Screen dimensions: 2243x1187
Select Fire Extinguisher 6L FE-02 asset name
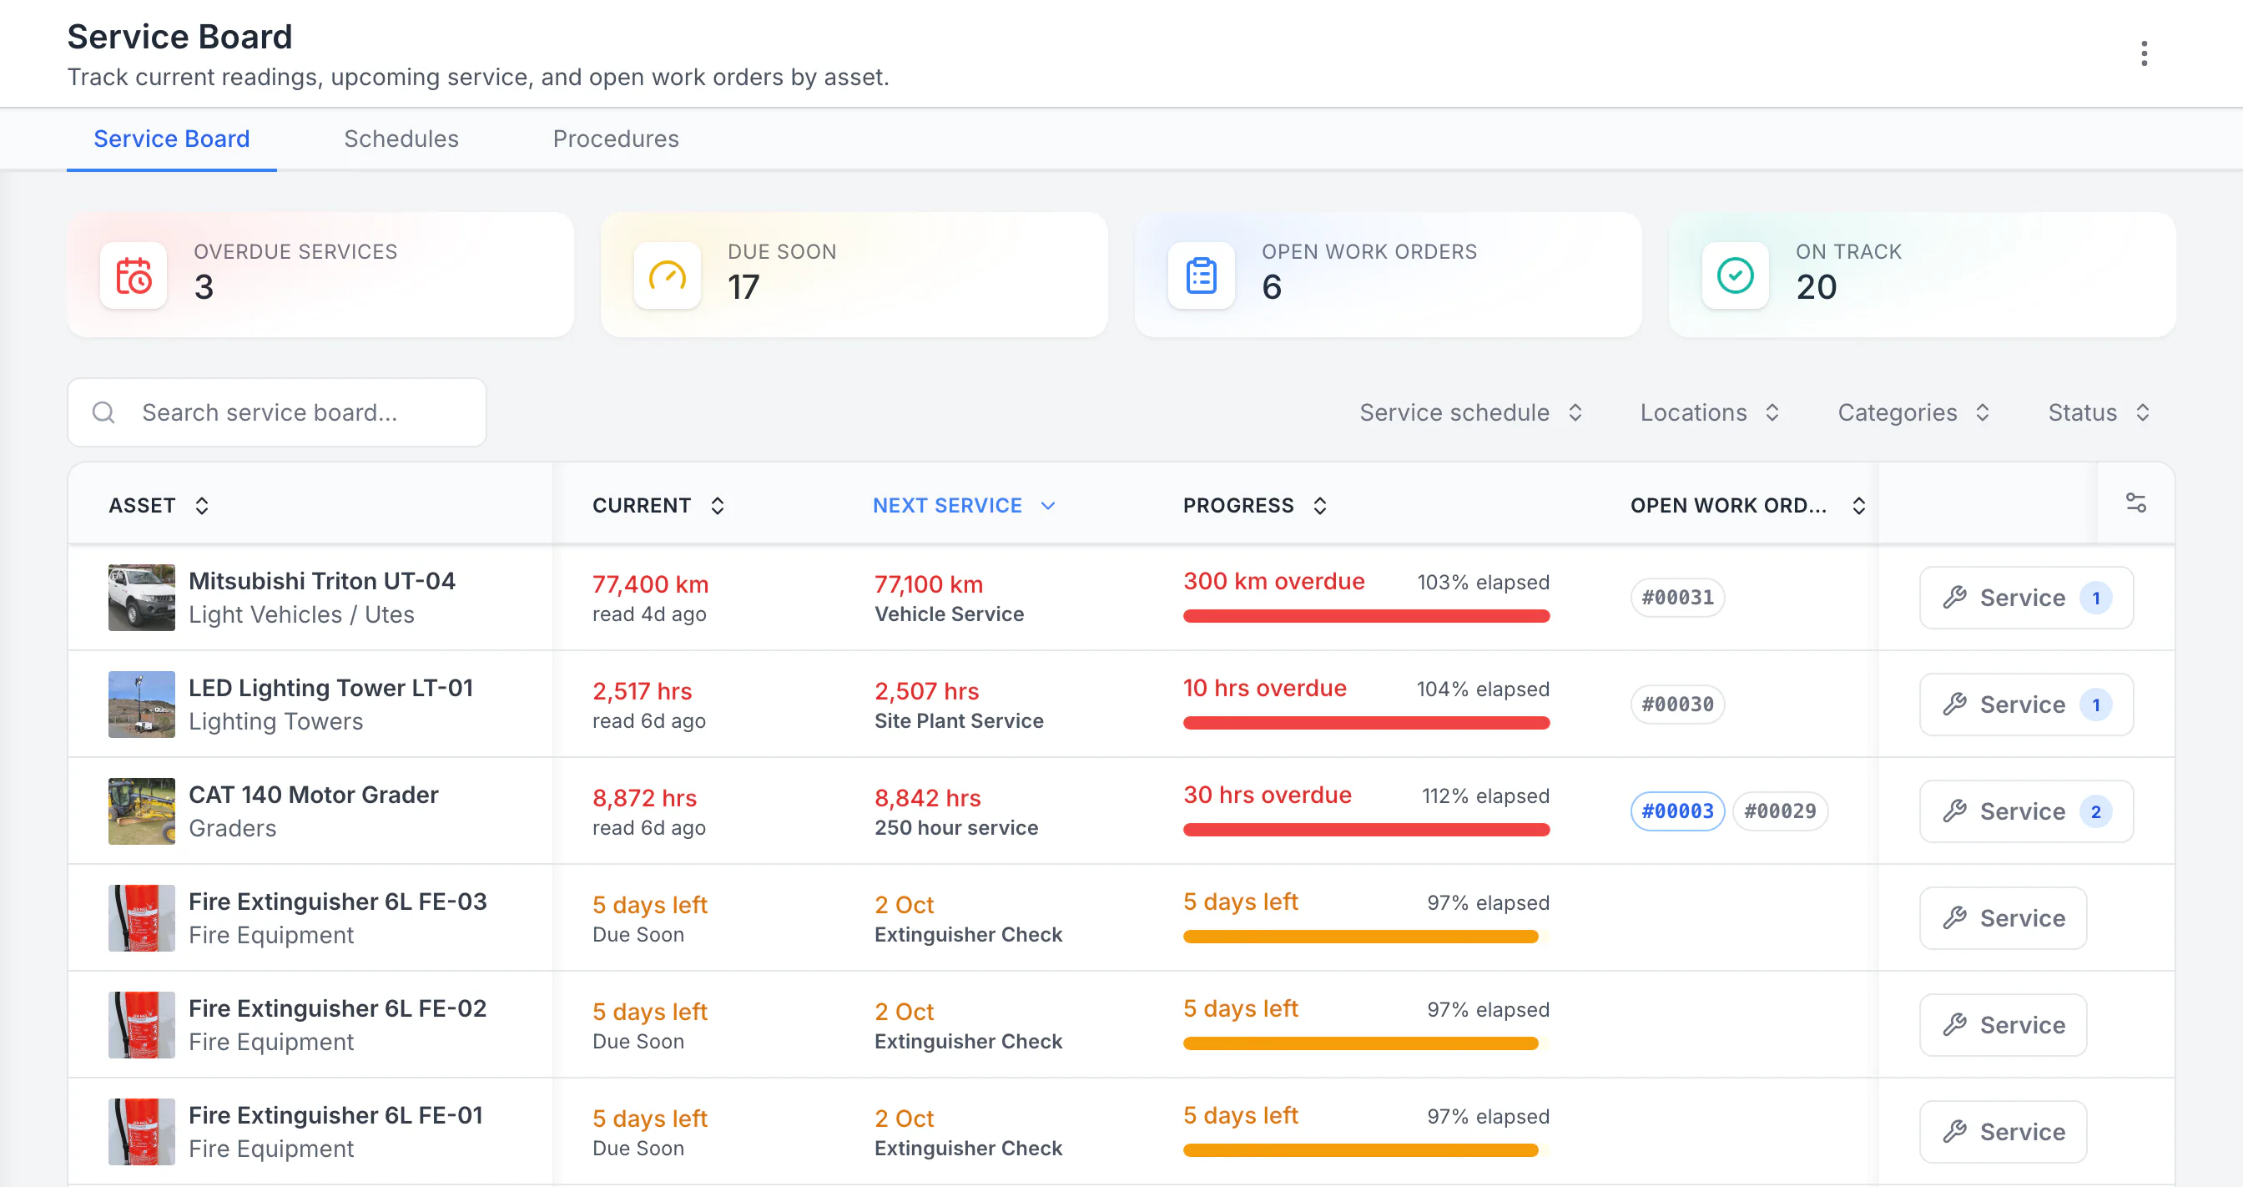(338, 1008)
